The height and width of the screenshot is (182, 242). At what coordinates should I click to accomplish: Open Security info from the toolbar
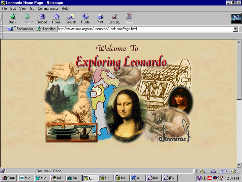pos(114,18)
